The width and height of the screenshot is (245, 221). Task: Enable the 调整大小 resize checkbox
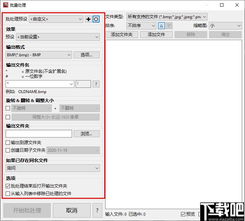[8, 117]
